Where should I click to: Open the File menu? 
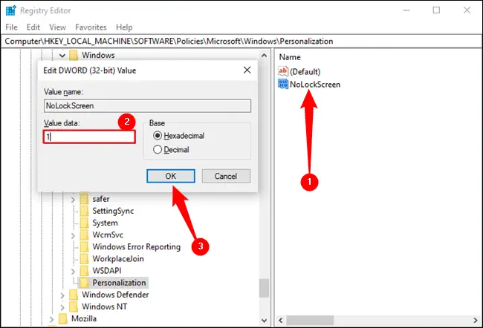click(11, 27)
